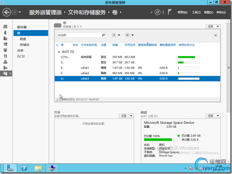This screenshot has width=232, height=174.
Task: Open the navigation history dropdown arrow
Action: pos(20,12)
